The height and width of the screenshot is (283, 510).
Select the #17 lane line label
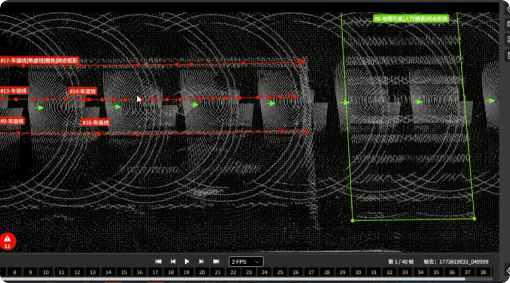click(39, 61)
